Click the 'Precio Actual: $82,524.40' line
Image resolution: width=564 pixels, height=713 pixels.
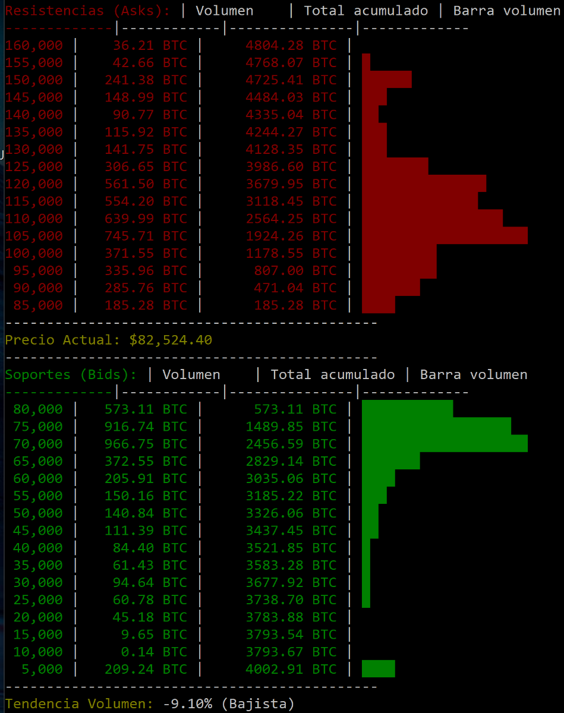click(x=109, y=340)
